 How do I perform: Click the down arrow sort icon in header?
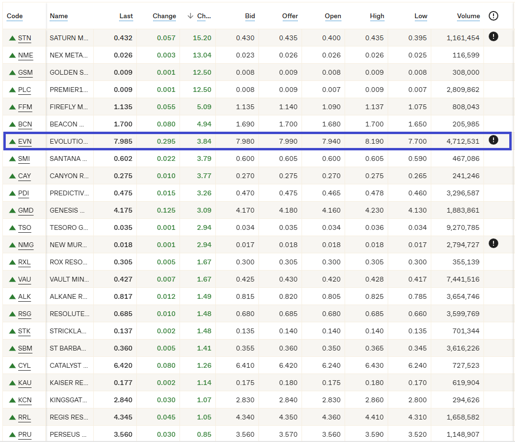tap(190, 16)
